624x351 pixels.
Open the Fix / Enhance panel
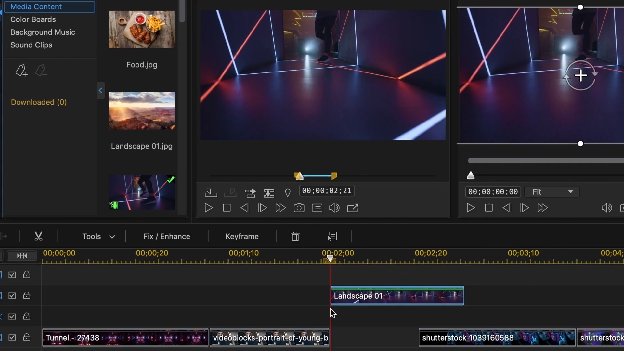167,236
